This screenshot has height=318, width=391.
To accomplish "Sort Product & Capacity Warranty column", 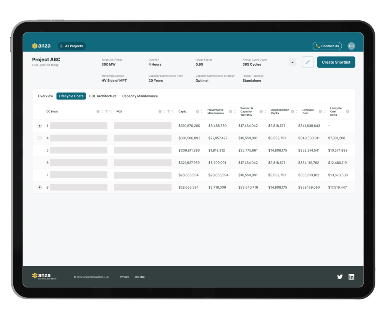I will pyautogui.click(x=266, y=112).
